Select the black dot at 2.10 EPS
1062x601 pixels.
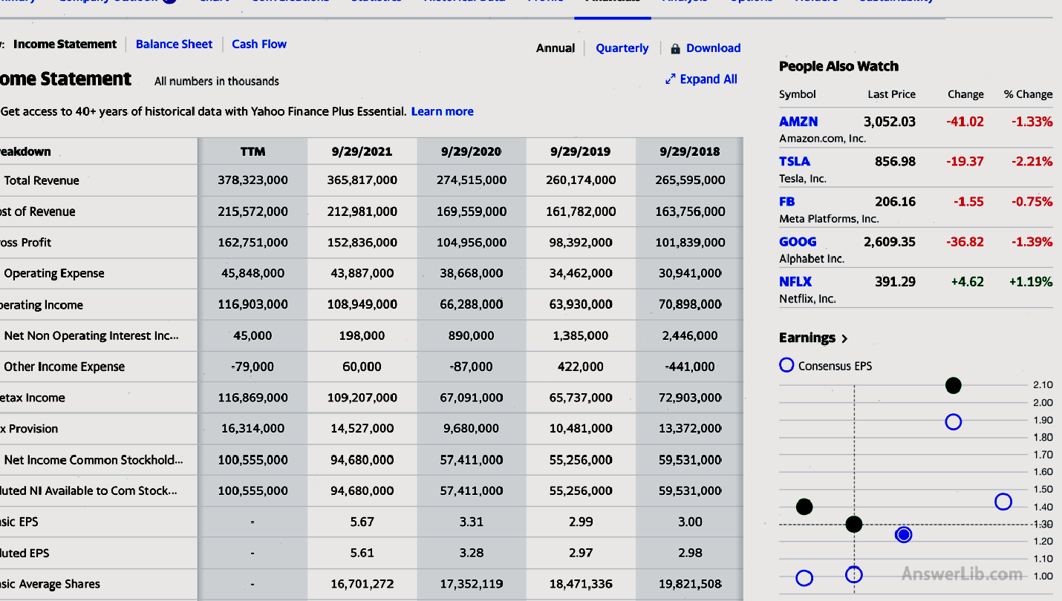954,385
